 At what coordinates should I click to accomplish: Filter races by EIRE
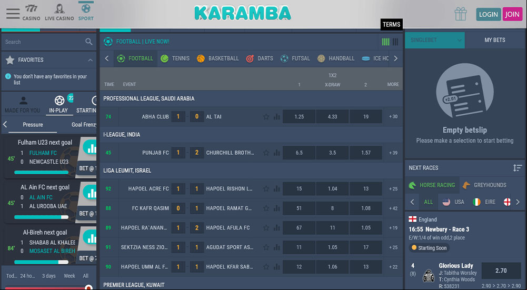[x=484, y=202]
